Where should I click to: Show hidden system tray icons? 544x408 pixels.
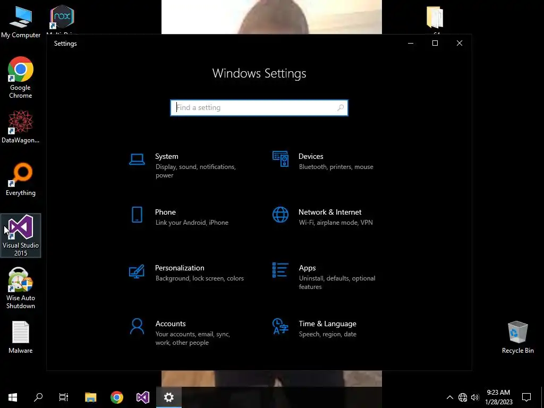(x=449, y=397)
